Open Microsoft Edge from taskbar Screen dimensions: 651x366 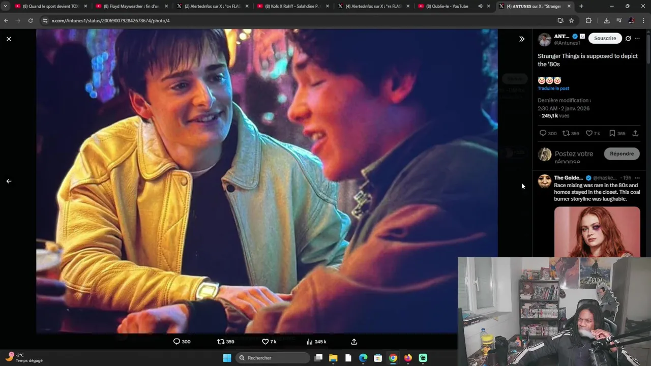tap(363, 358)
